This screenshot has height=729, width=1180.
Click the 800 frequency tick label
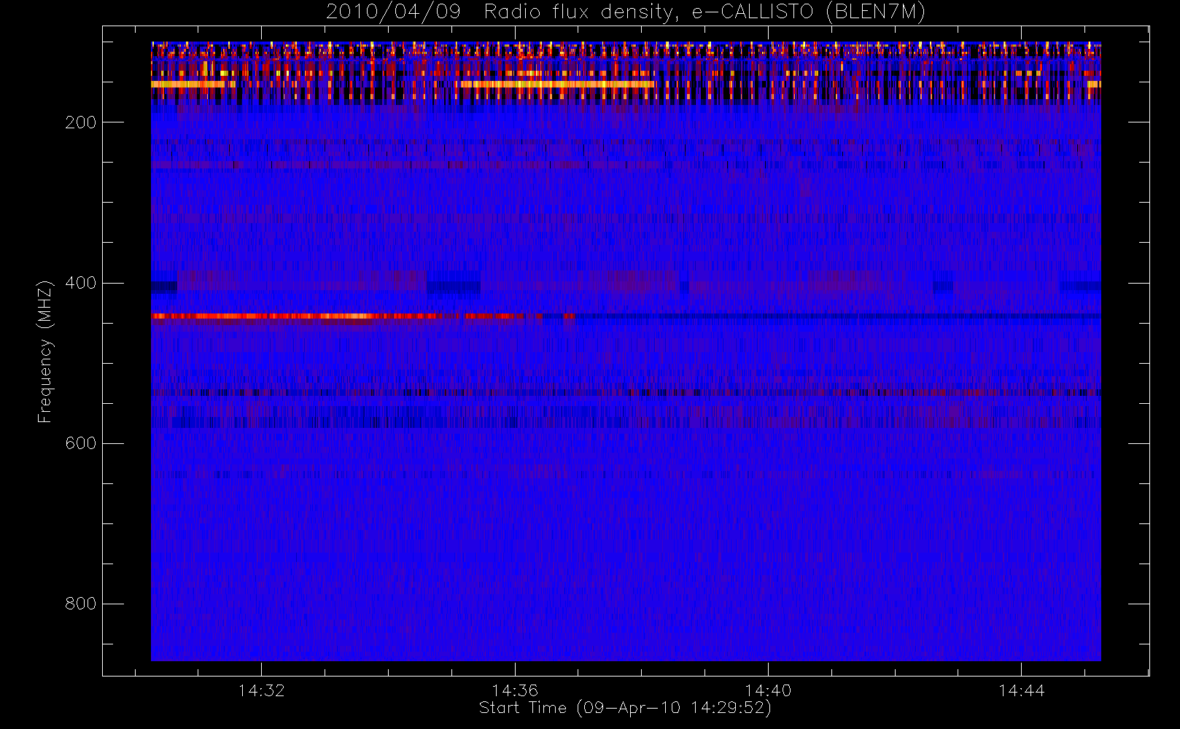[80, 604]
